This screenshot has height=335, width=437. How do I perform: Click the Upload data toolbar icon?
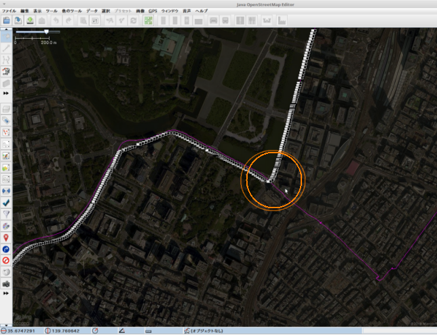pyautogui.click(x=42, y=20)
